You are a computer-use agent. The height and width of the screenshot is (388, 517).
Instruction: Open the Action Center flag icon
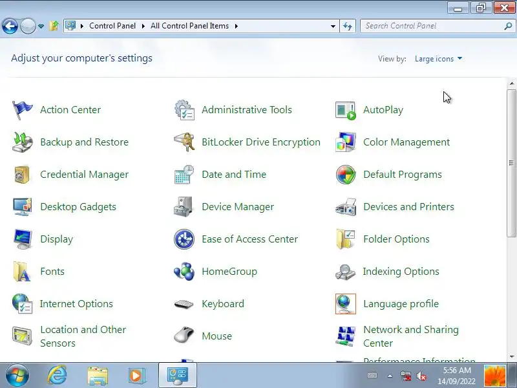pos(22,110)
